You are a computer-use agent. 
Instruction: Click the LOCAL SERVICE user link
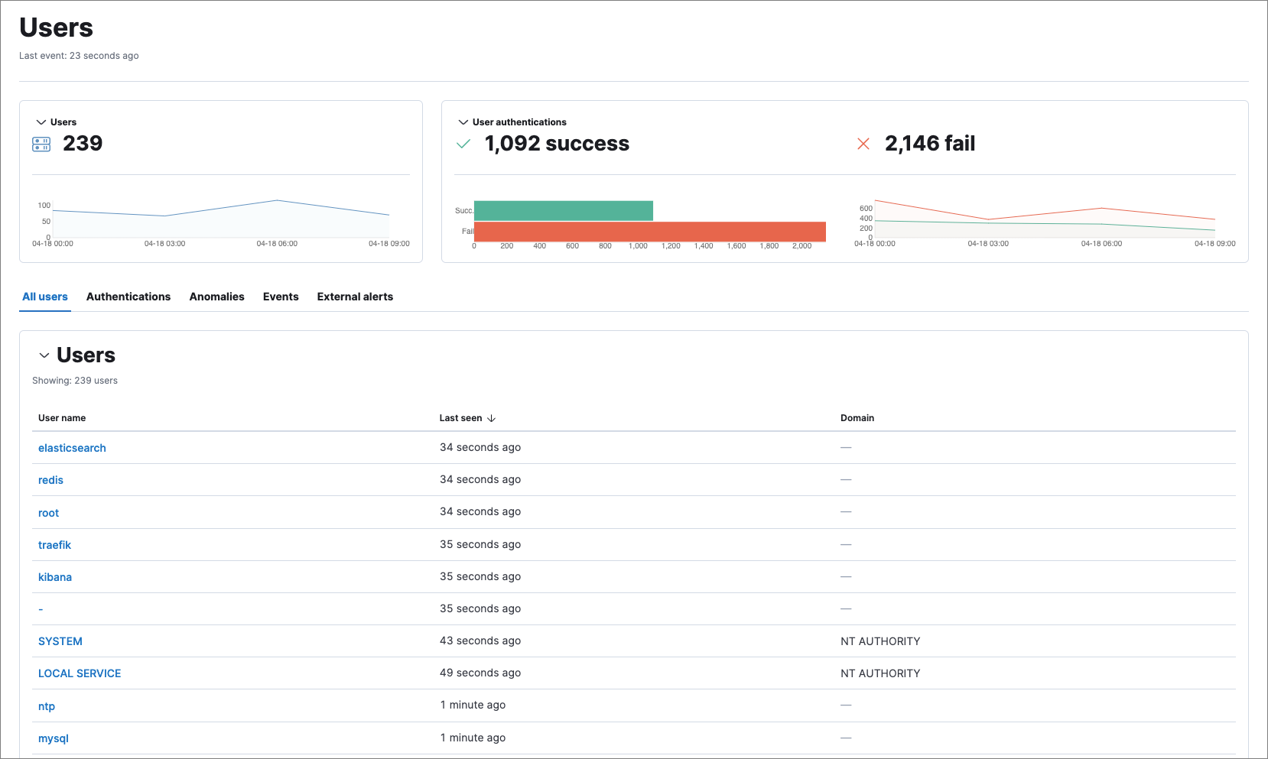pyautogui.click(x=79, y=673)
